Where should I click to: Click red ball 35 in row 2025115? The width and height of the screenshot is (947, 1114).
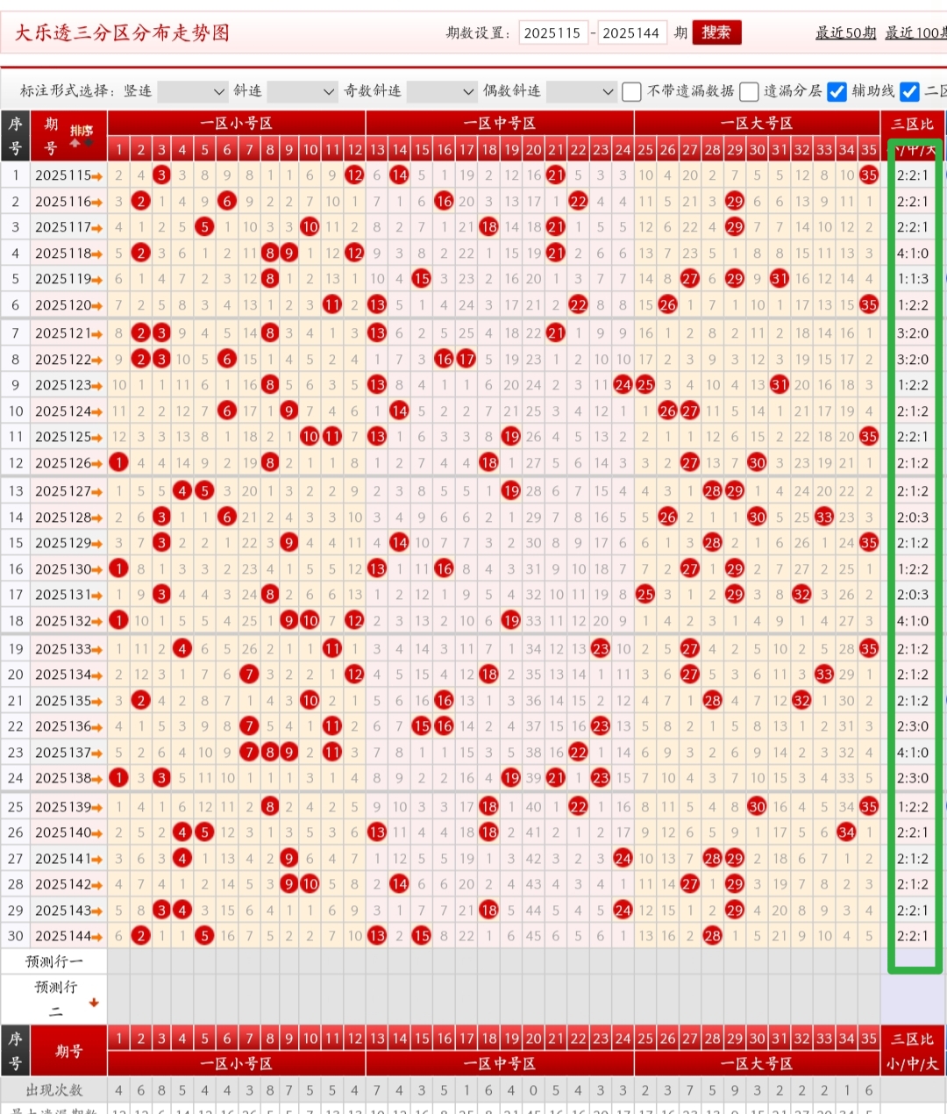point(868,175)
